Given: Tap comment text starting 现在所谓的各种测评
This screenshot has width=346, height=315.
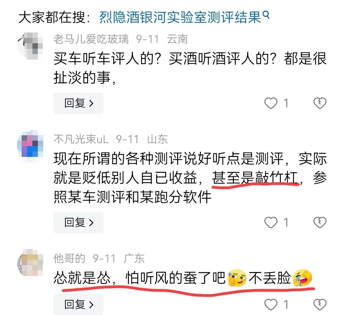Looking at the screenshot, I should pos(190,178).
